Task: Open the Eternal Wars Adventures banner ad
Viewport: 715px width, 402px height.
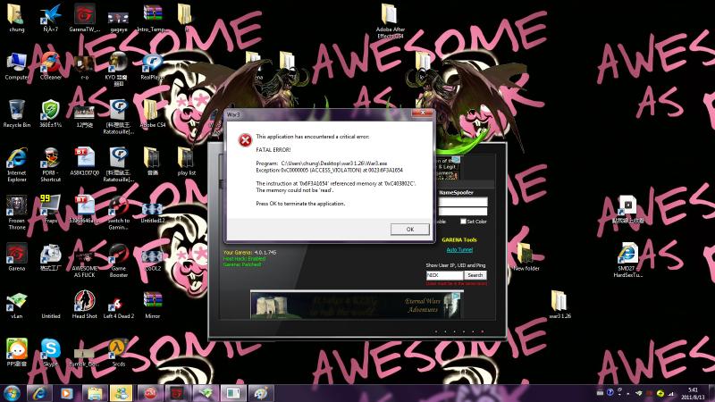Action: click(357, 305)
